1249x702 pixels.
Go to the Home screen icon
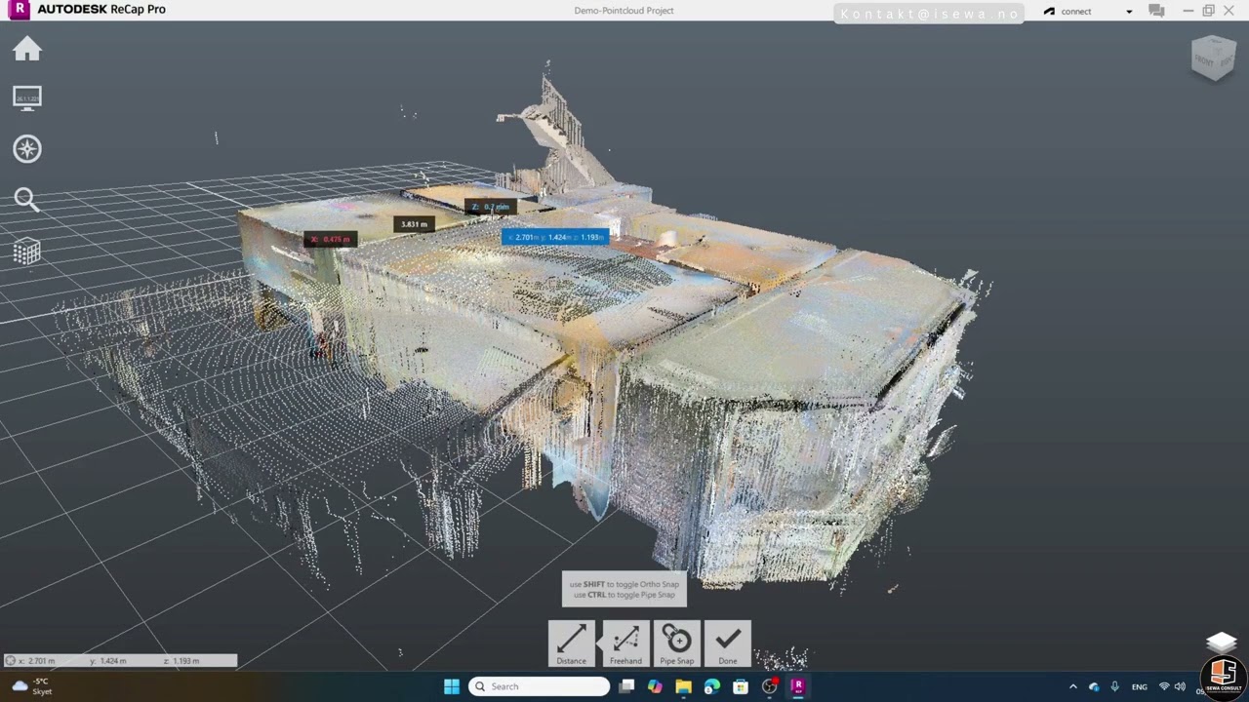[27, 49]
